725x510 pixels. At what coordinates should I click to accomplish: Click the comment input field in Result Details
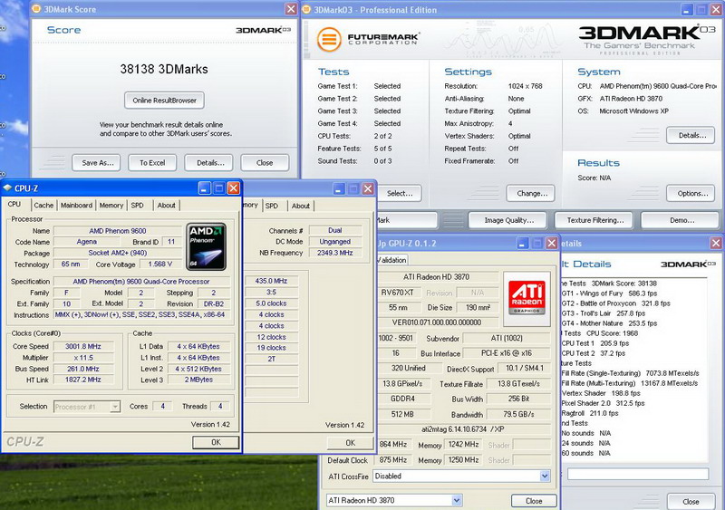[638, 474]
